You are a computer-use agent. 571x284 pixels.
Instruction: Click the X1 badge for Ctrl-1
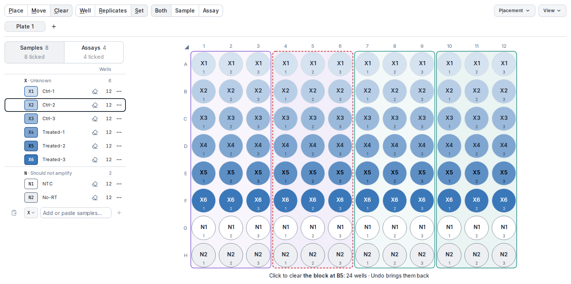click(x=31, y=91)
